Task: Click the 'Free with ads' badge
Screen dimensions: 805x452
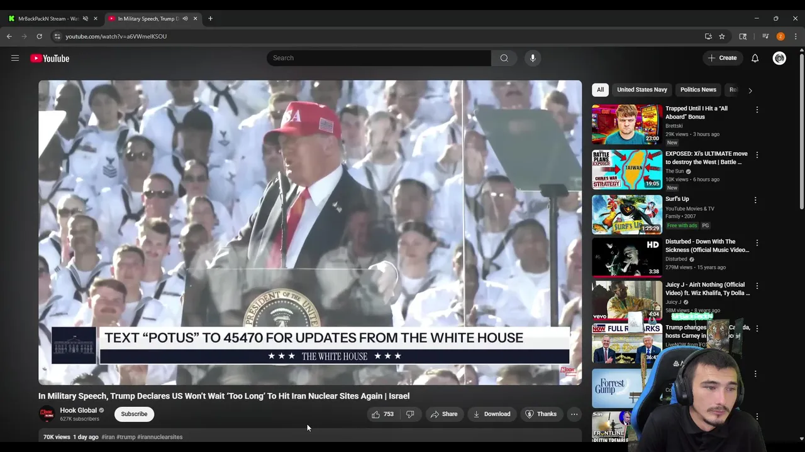Action: click(x=682, y=225)
